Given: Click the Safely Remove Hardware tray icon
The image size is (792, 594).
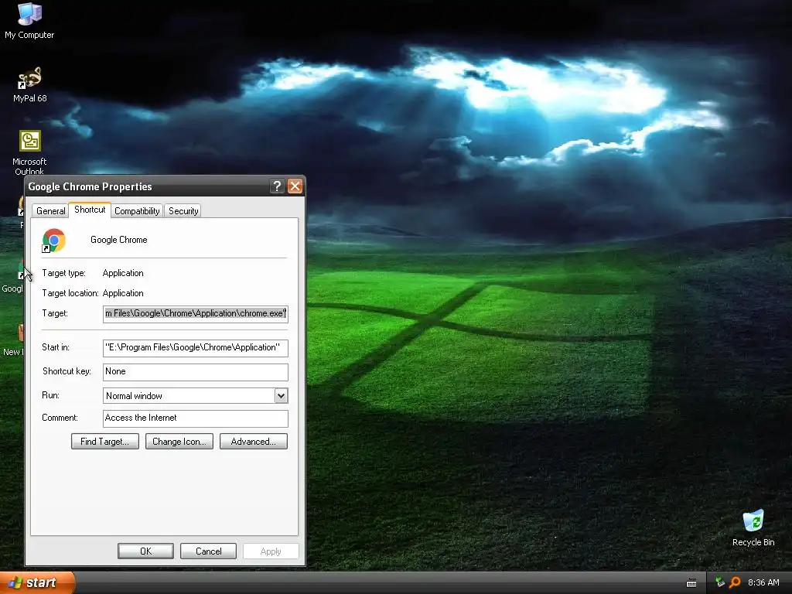Looking at the screenshot, I should [x=720, y=582].
